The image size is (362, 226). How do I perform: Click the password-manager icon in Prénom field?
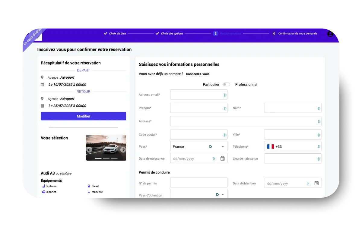click(x=225, y=108)
